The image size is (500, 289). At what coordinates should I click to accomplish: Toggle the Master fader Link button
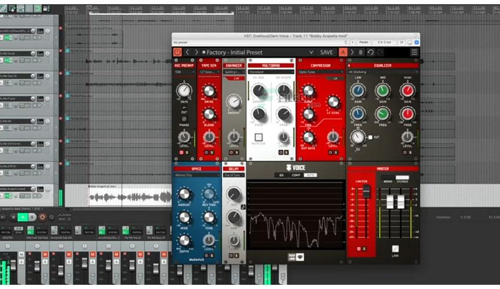(395, 249)
